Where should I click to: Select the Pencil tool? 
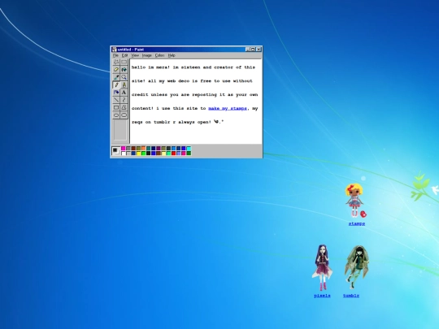tap(116, 84)
